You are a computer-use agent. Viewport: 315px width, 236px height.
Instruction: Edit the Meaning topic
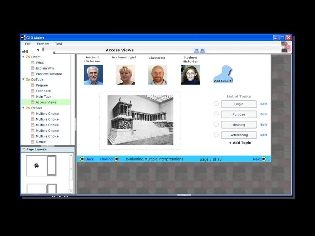coord(263,125)
